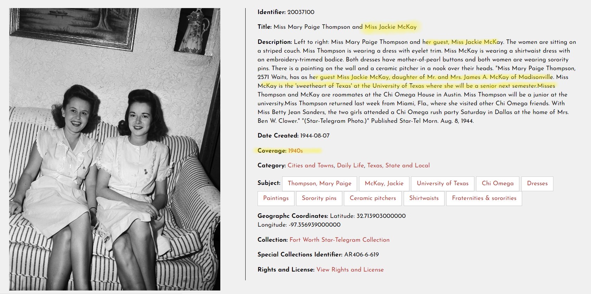The width and height of the screenshot is (591, 294).
Task: Choose the Shirtwaists subject tag
Action: click(x=424, y=198)
